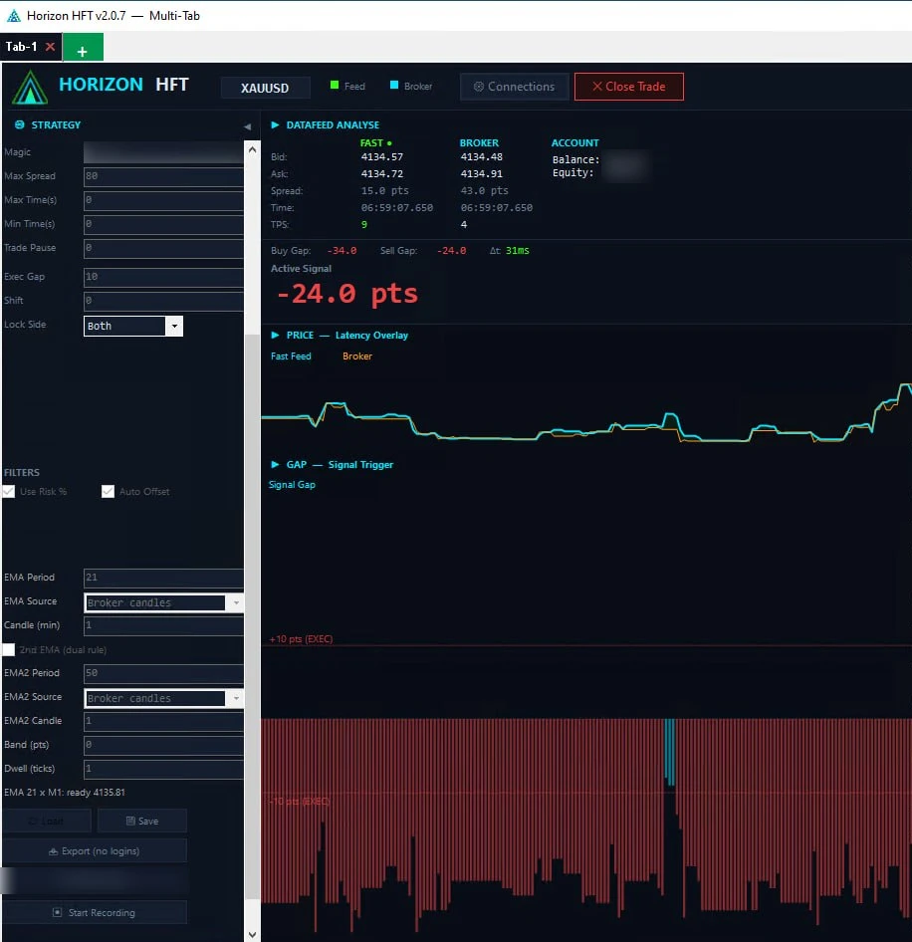
Task: Open the Connections dialog
Action: coord(515,87)
